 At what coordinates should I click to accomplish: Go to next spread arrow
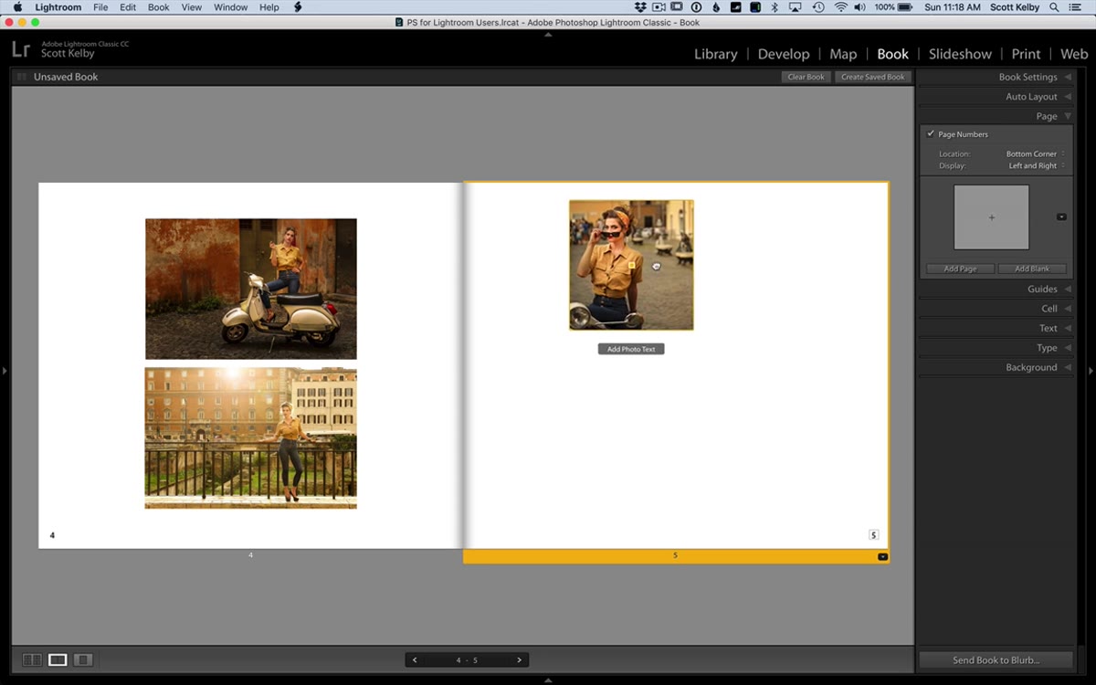[520, 659]
